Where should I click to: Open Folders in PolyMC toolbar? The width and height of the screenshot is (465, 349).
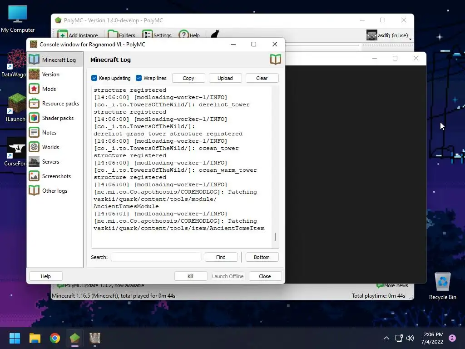coord(122,35)
